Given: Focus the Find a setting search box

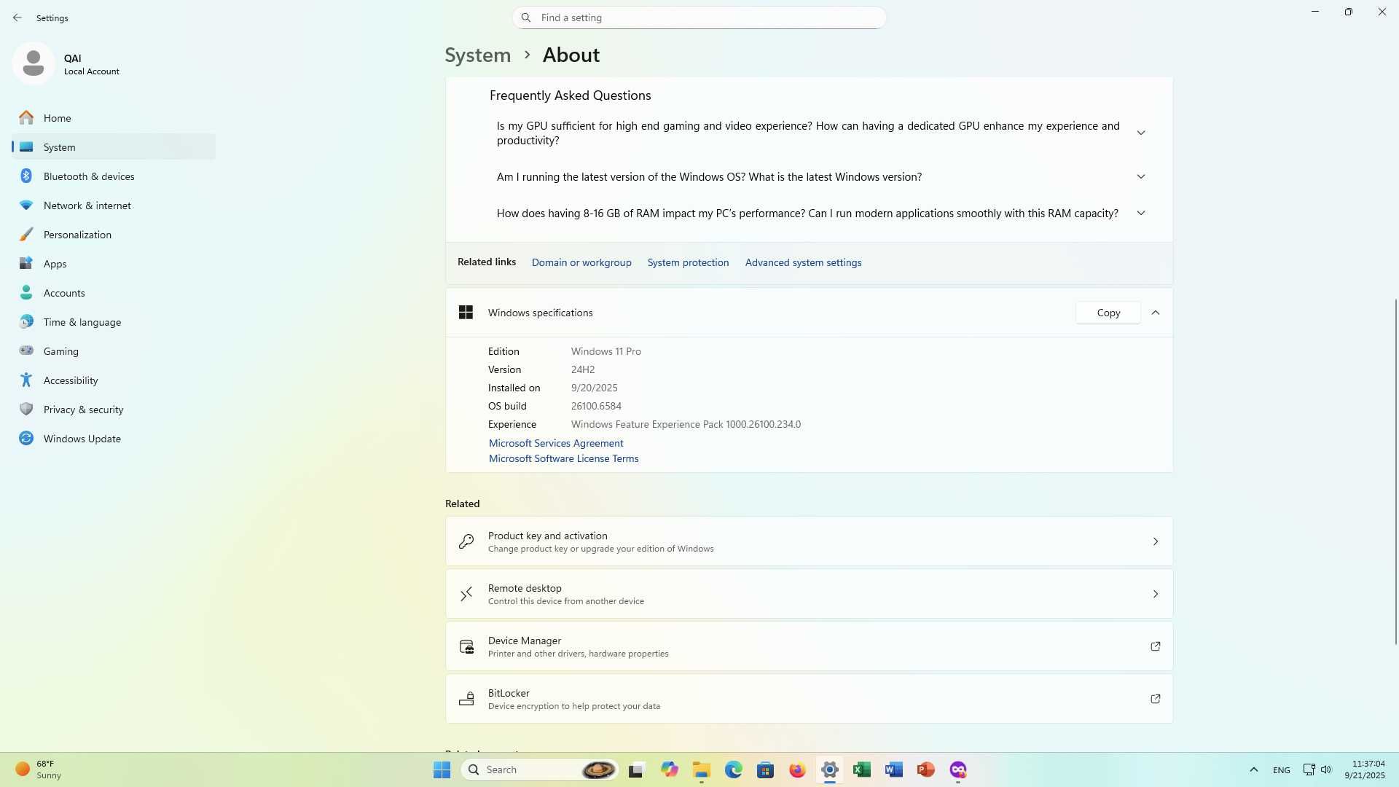Looking at the screenshot, I should click(699, 17).
